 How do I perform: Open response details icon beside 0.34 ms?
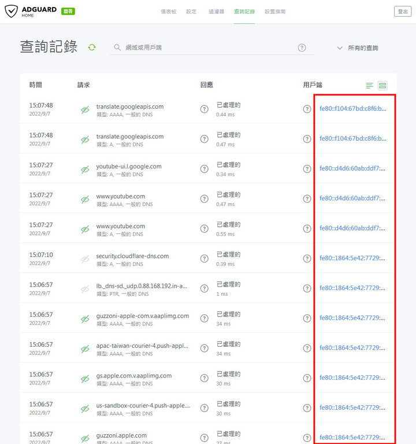point(205,169)
